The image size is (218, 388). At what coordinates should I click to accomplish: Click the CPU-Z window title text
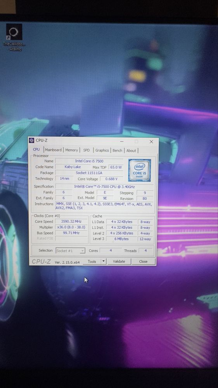(x=42, y=141)
